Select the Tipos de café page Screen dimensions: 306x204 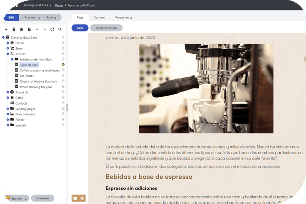point(29,65)
